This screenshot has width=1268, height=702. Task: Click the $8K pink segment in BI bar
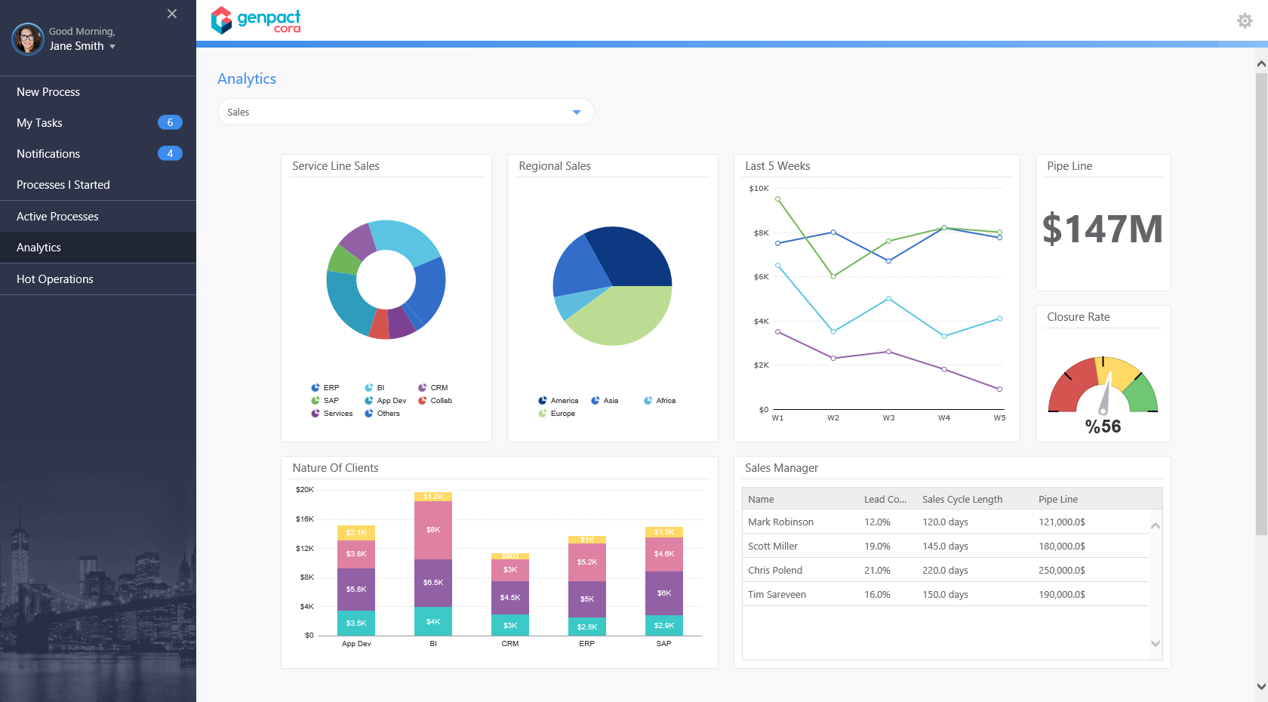click(433, 530)
